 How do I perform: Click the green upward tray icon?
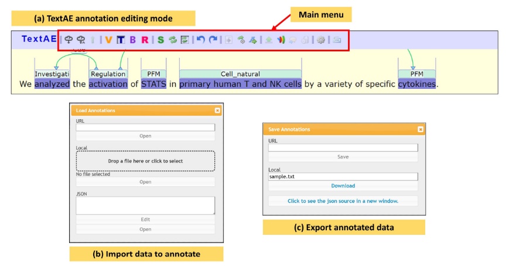pos(269,40)
